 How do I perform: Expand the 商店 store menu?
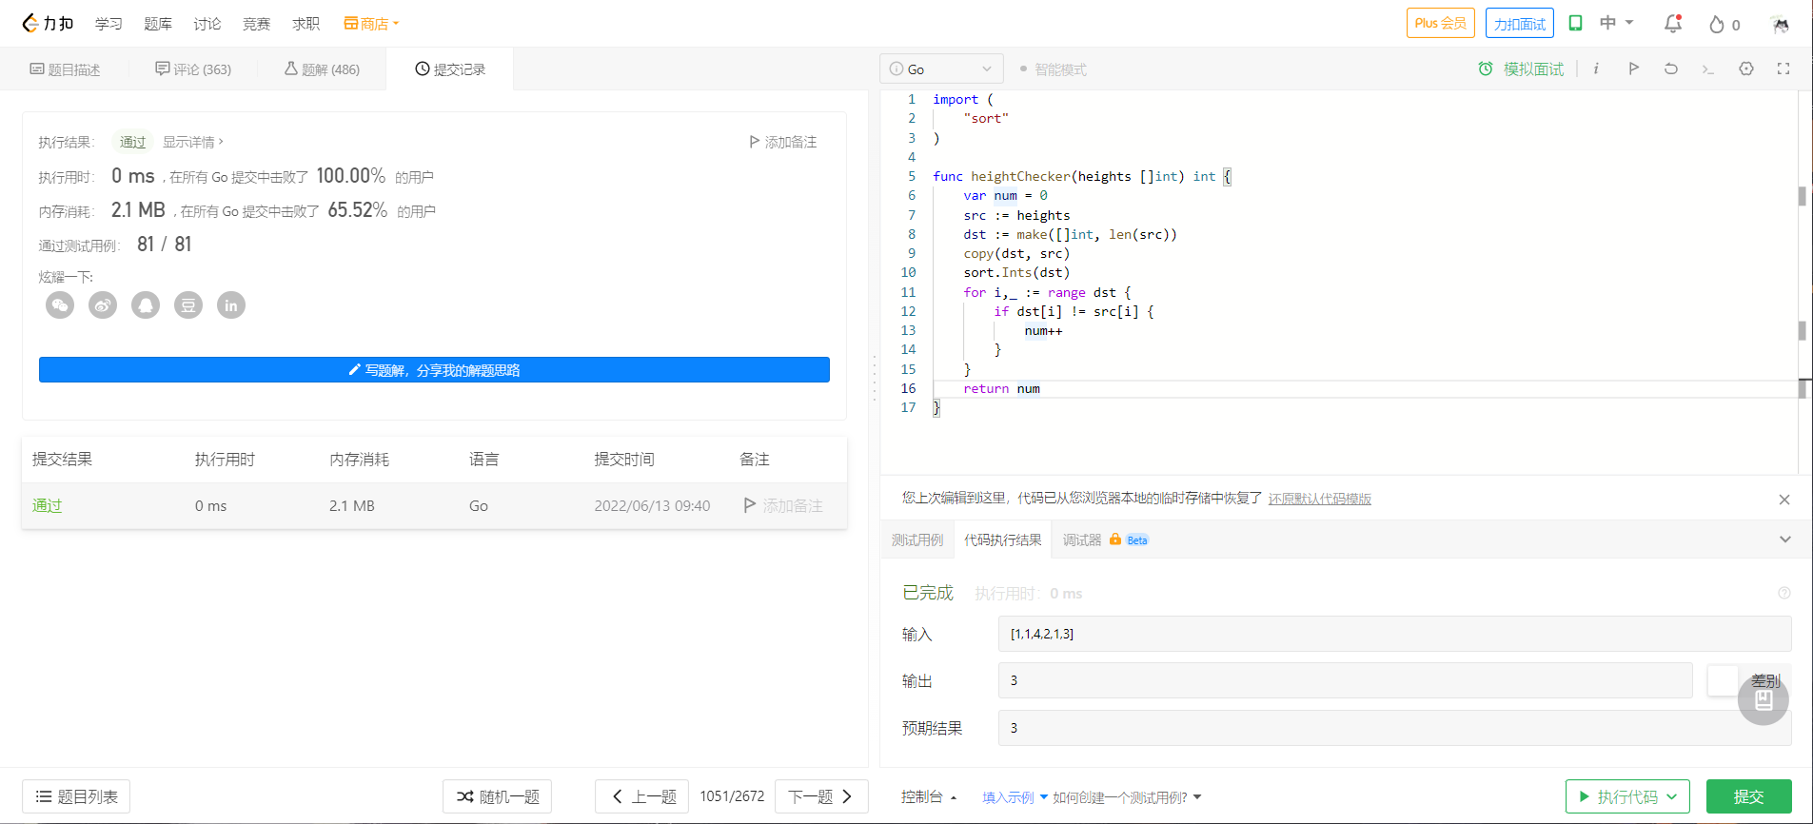click(371, 24)
